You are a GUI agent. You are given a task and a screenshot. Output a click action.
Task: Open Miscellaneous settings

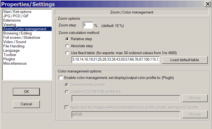tap(15, 63)
